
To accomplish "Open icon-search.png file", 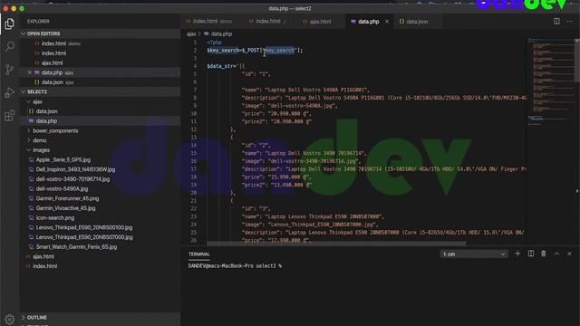I will [100, 217].
